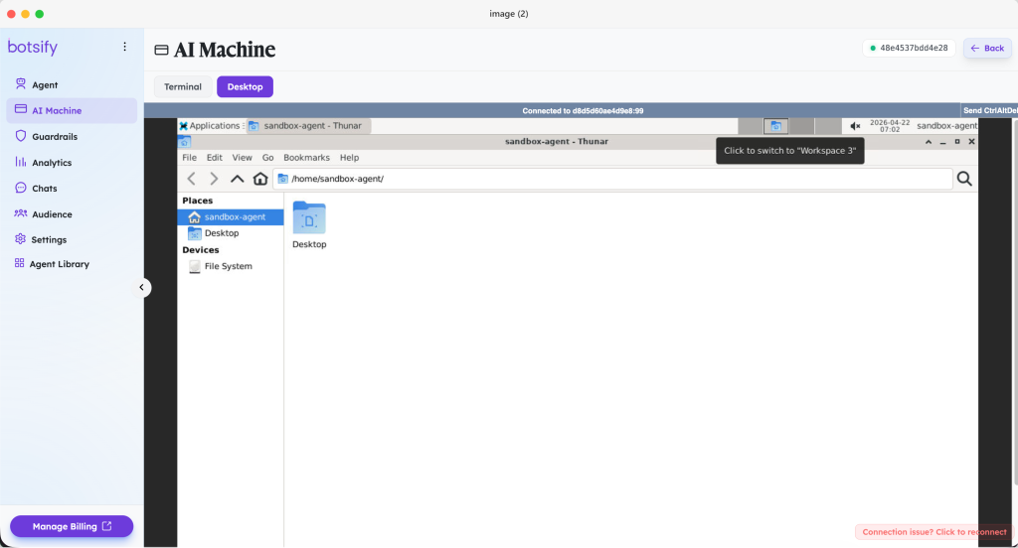
Task: Open the Go menu in Thunar
Action: pyautogui.click(x=268, y=158)
